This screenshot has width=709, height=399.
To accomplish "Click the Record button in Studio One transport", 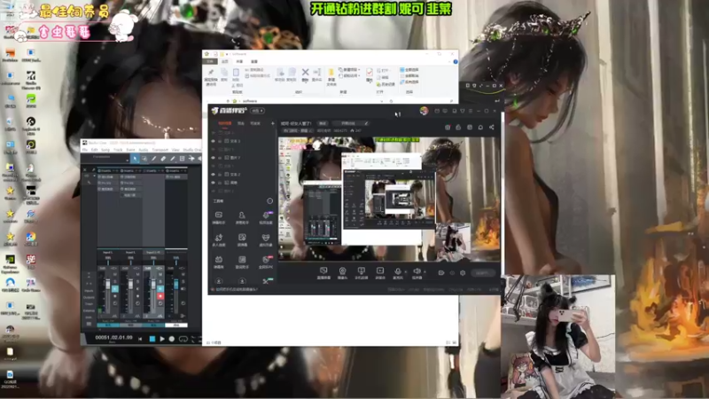I will (172, 339).
